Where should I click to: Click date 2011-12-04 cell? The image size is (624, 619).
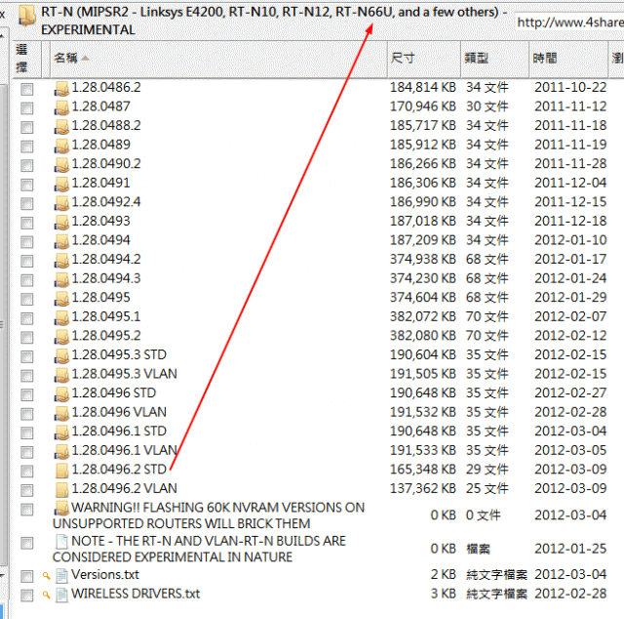[570, 183]
